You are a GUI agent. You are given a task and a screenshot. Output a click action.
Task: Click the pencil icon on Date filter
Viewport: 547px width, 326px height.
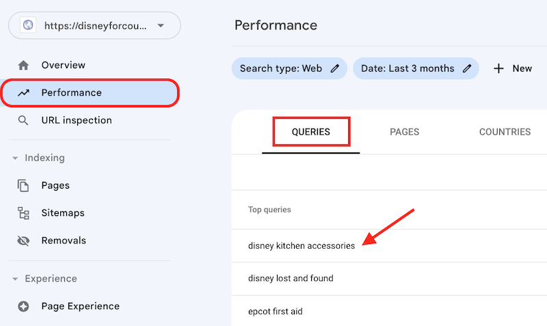point(467,68)
